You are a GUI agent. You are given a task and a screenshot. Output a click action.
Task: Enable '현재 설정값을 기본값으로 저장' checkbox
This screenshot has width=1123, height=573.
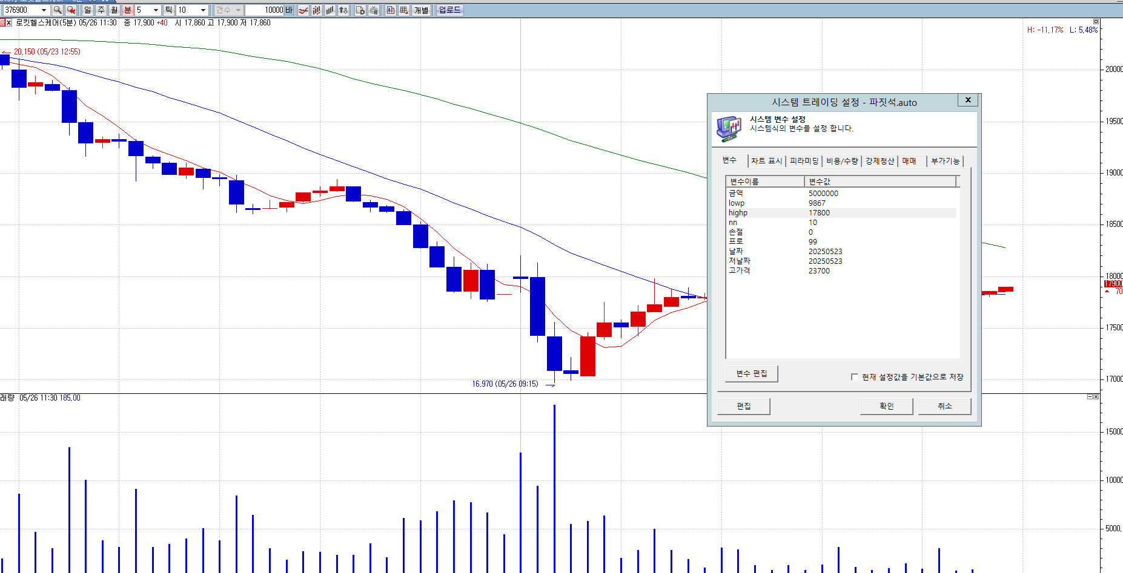[x=855, y=377]
